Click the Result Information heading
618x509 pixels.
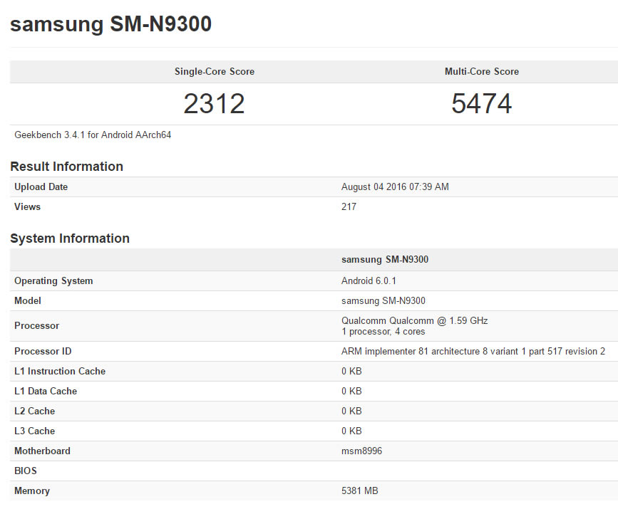tap(66, 167)
